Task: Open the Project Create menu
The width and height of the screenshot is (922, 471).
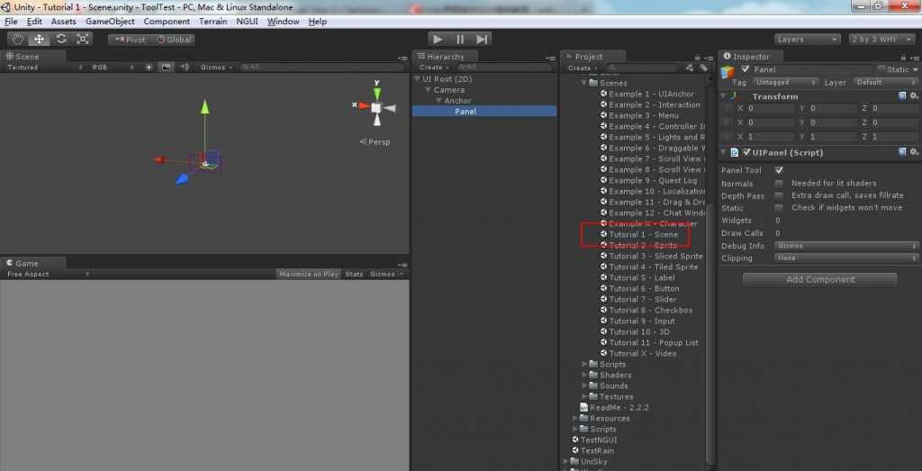Action: pos(582,68)
